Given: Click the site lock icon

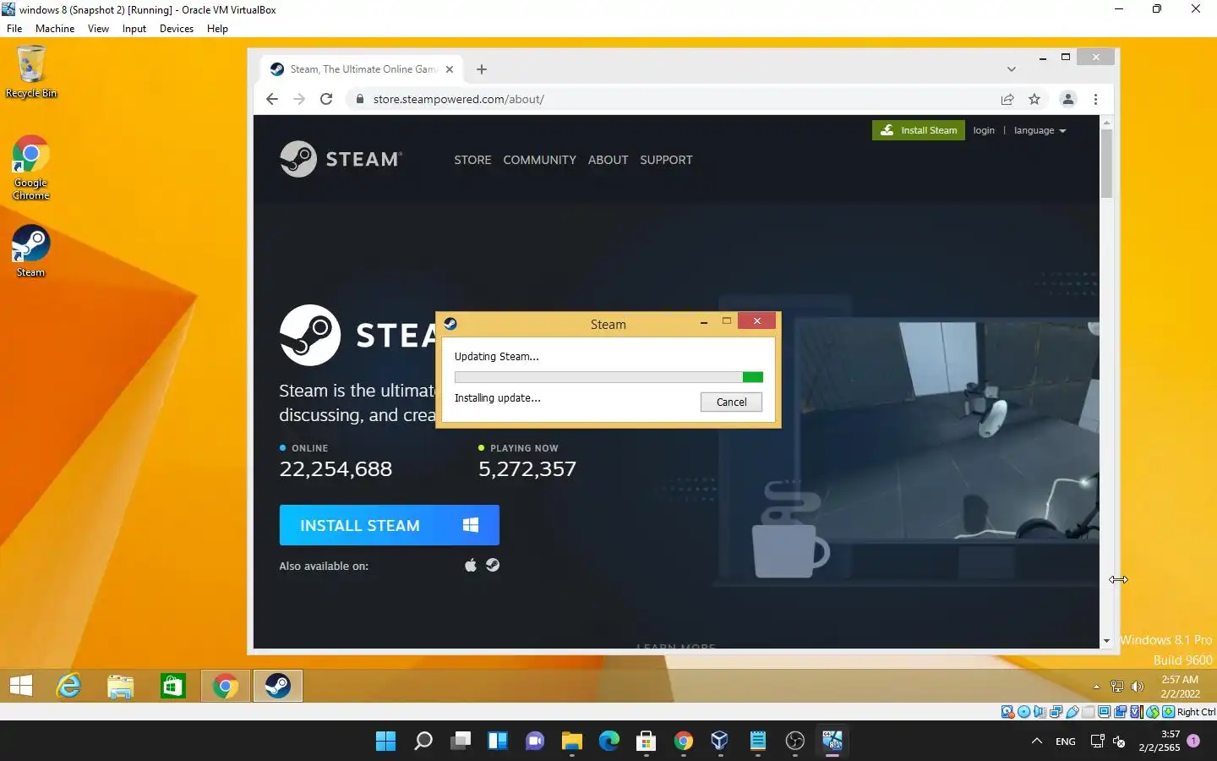Looking at the screenshot, I should click(x=360, y=99).
